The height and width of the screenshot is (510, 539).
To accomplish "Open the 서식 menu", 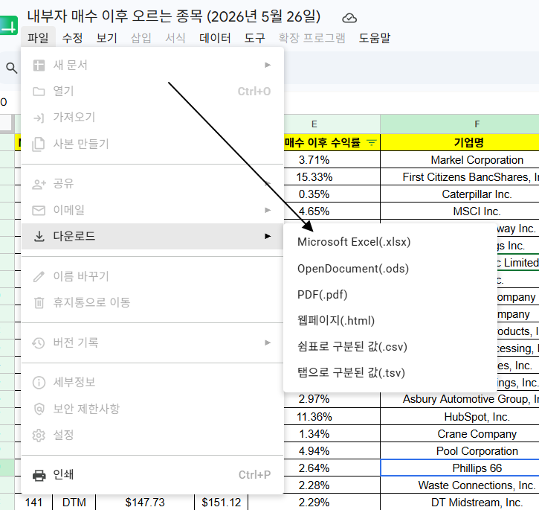I will point(175,37).
